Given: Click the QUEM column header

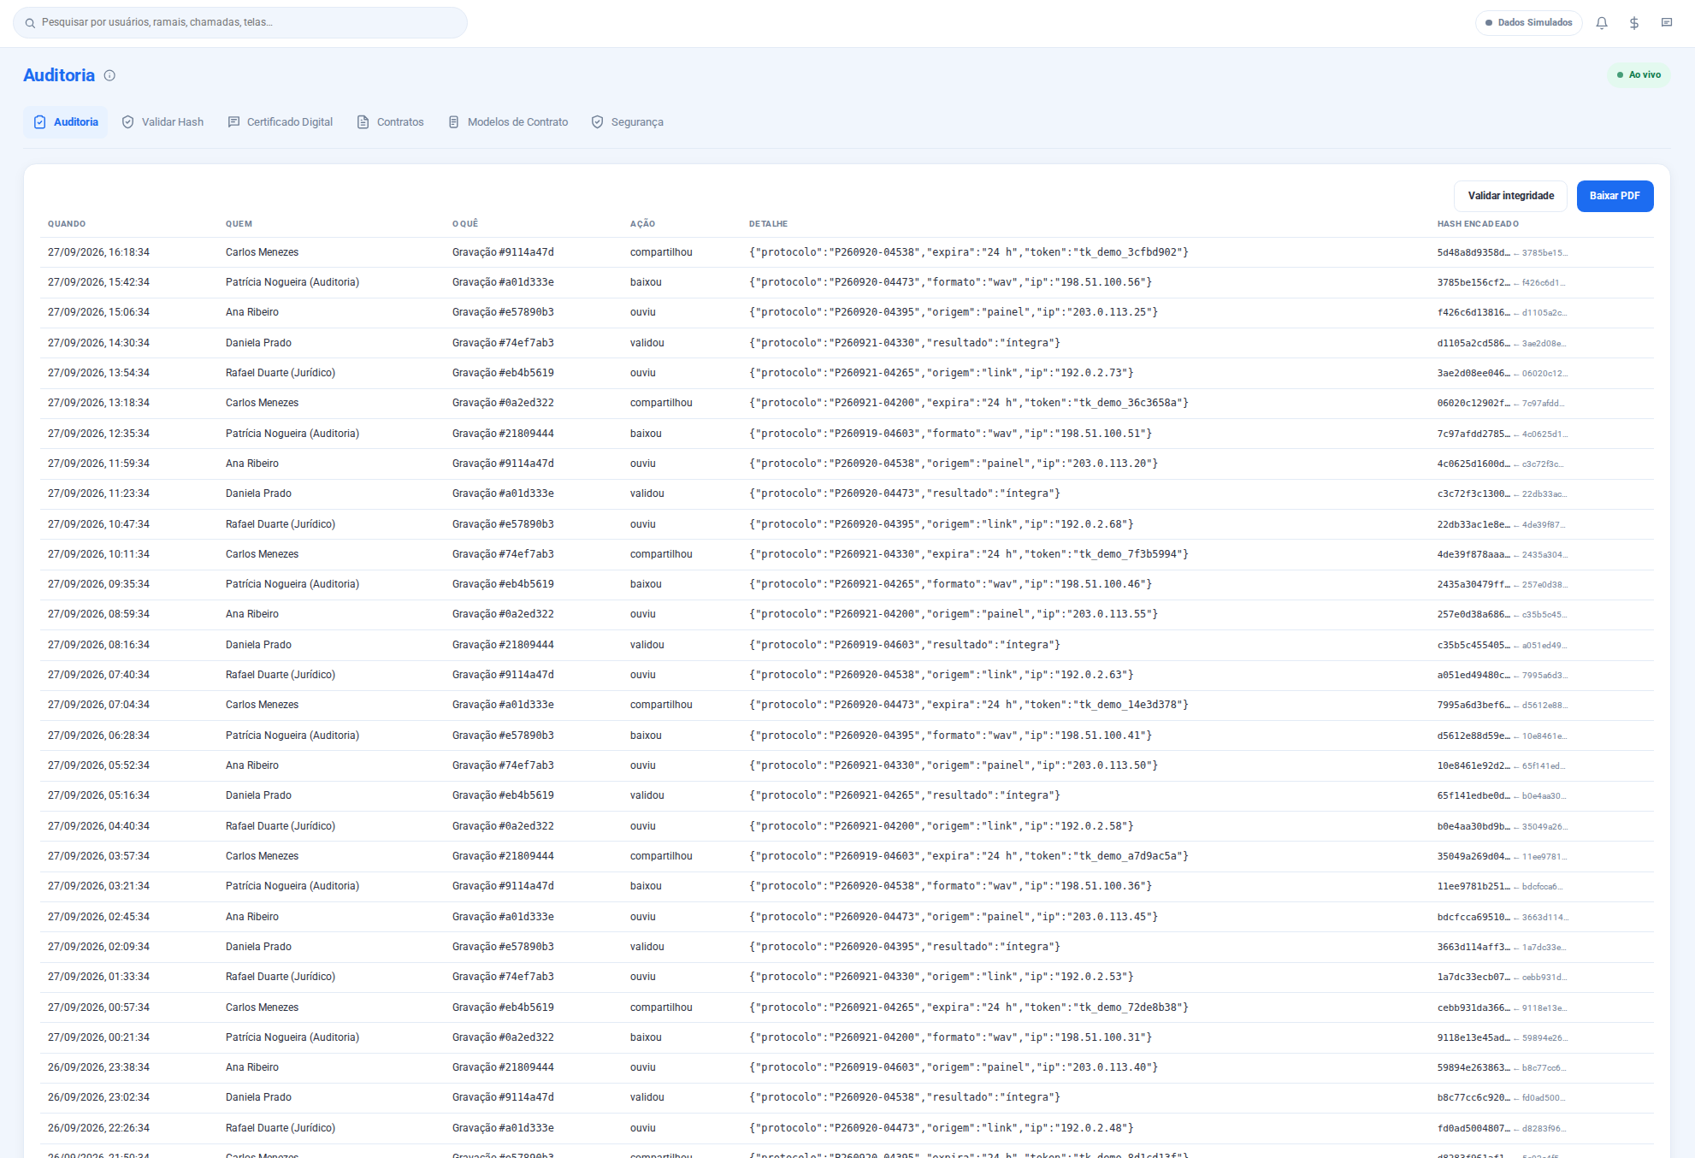Looking at the screenshot, I should click(x=239, y=224).
